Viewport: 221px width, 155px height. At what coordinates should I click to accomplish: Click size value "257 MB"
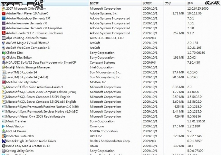pos(179,33)
